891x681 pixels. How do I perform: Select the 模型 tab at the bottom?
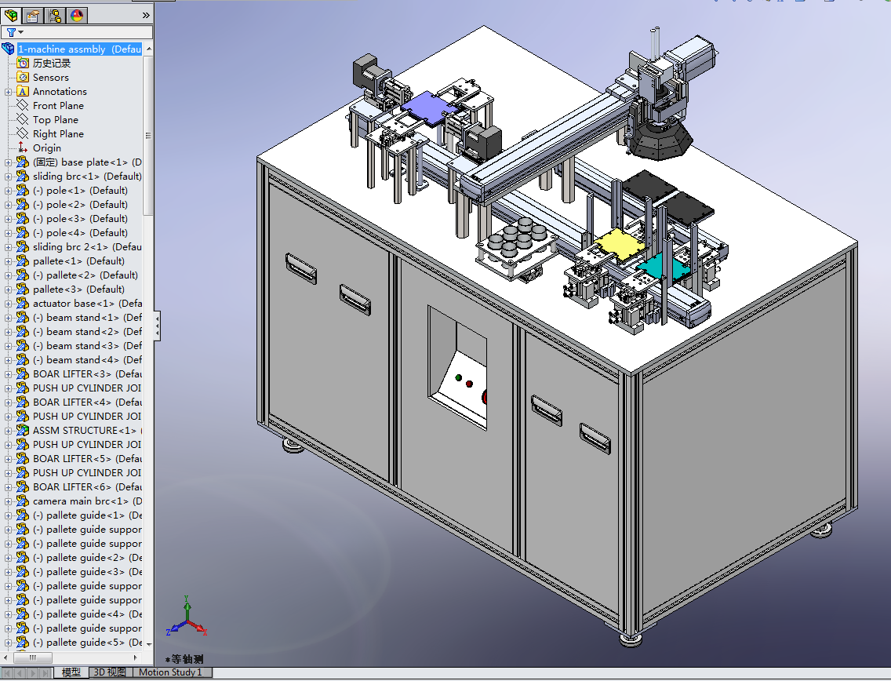pos(71,672)
